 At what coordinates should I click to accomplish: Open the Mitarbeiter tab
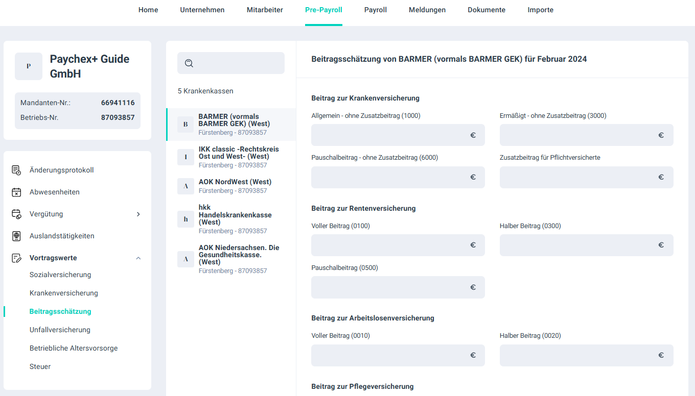click(265, 10)
